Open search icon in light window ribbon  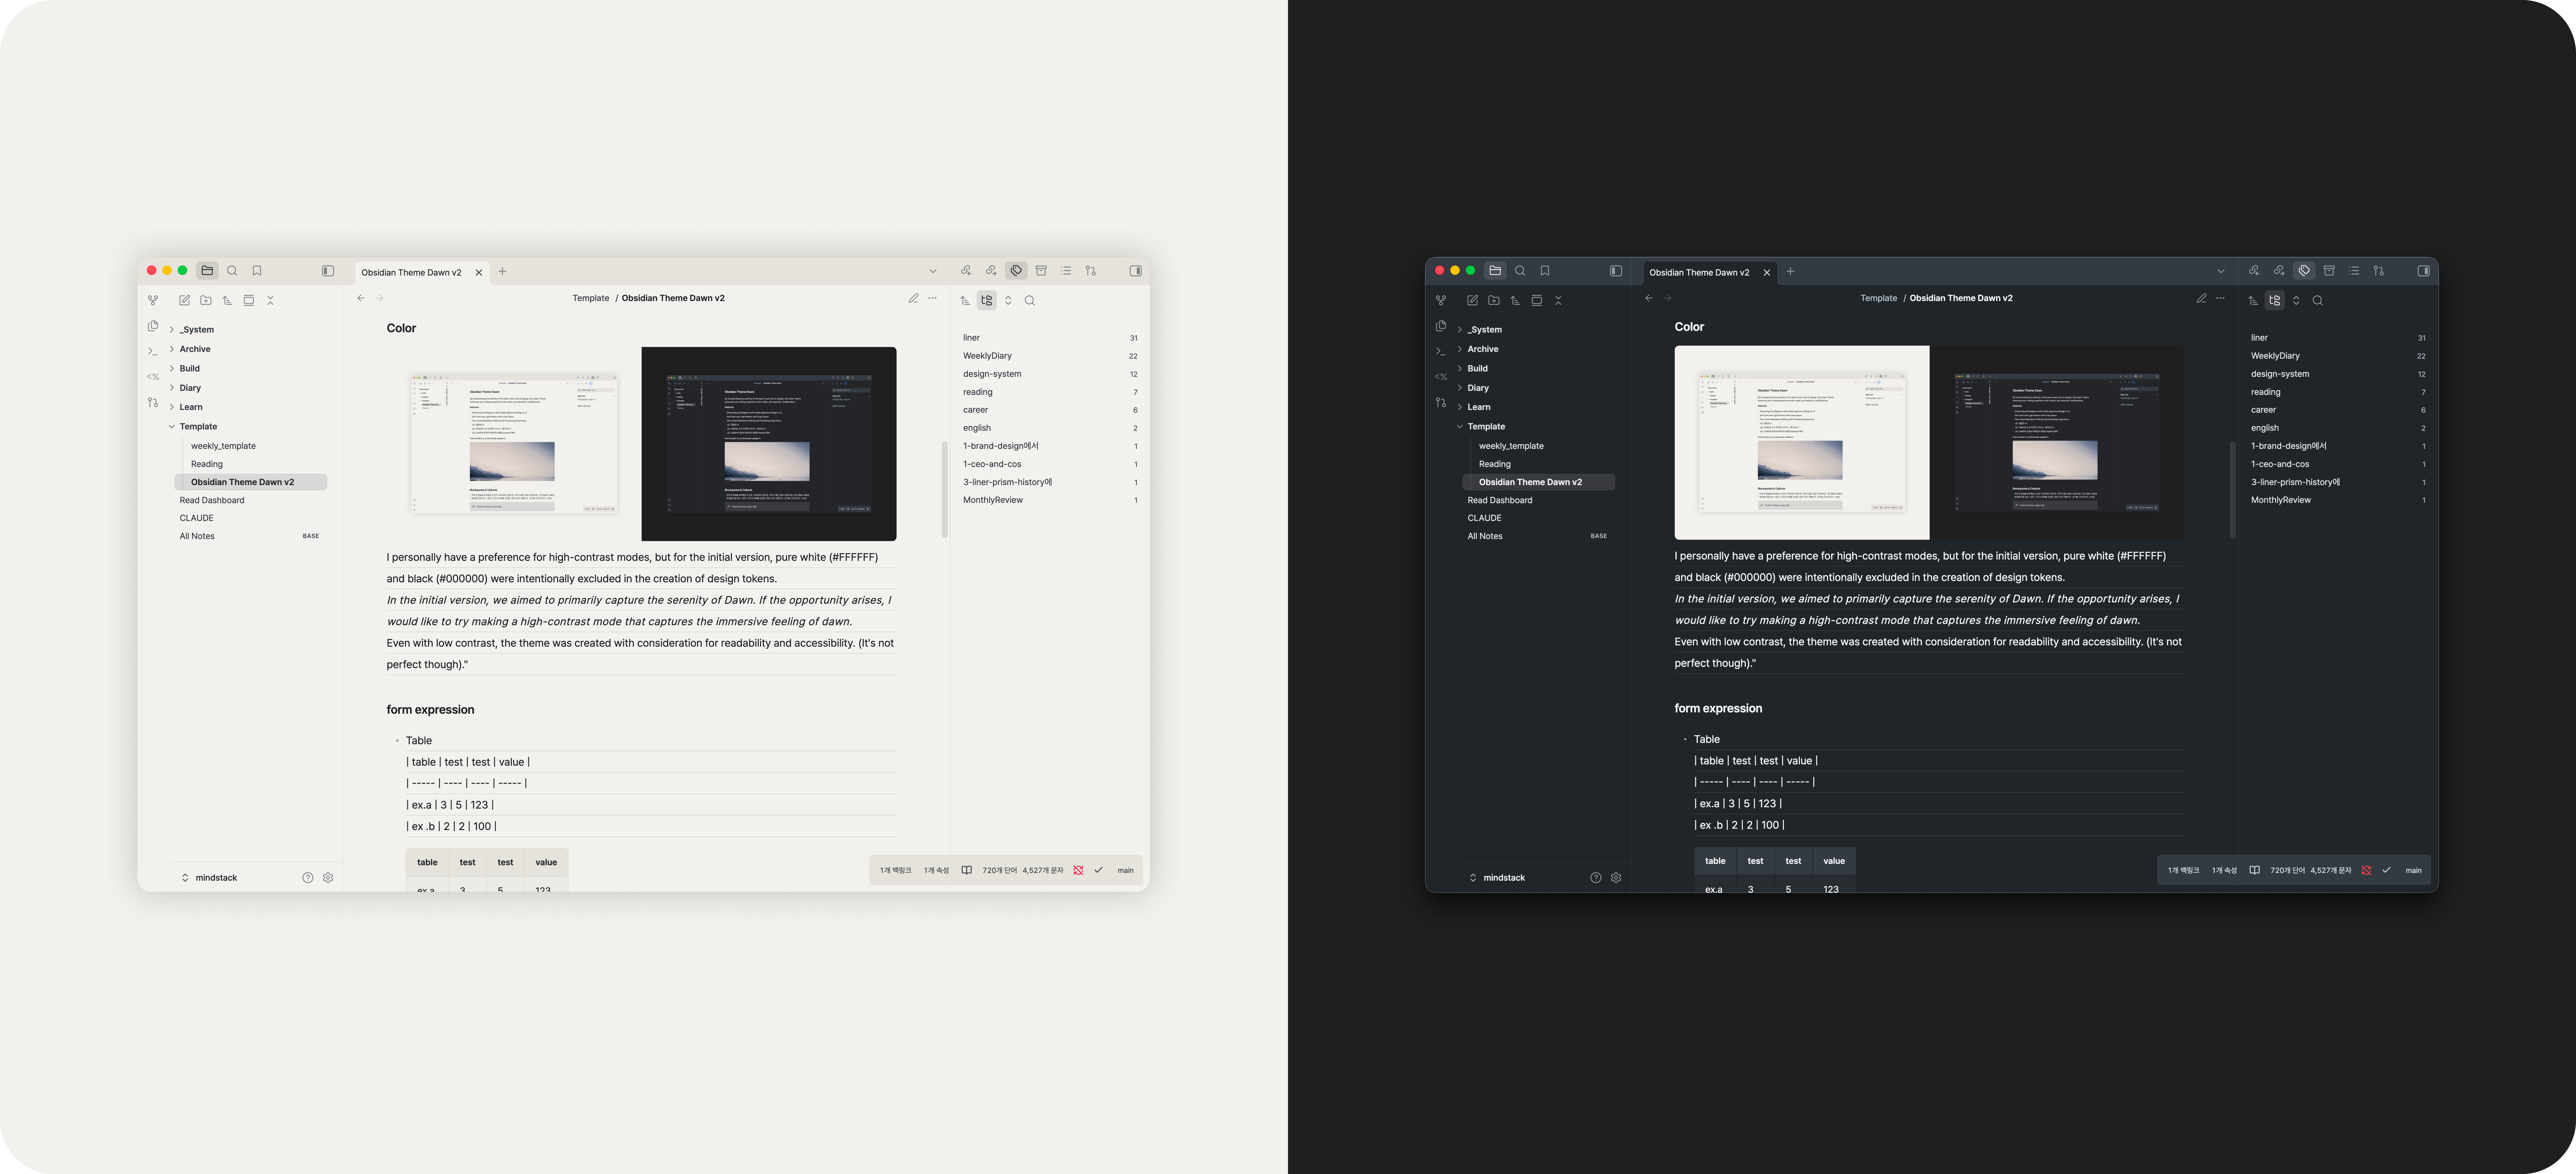[x=232, y=271]
